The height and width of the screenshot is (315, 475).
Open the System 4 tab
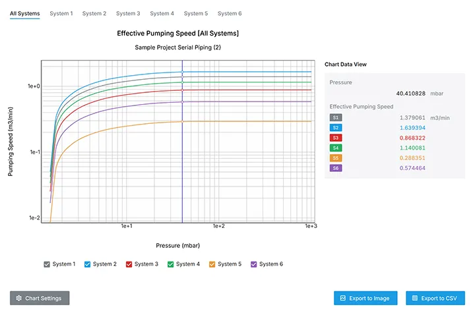pos(162,13)
